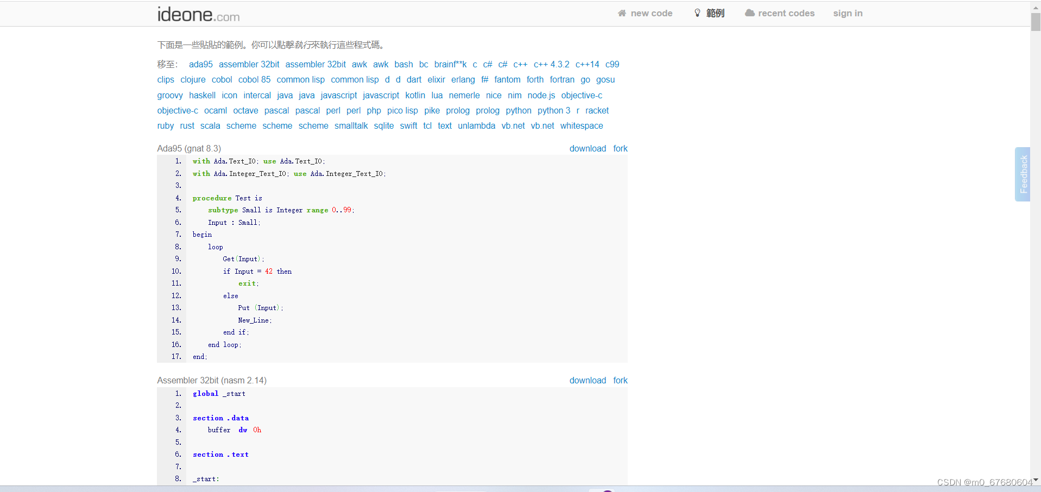Jump to the nim sample
Viewport: 1041px width, 492px height.
[x=514, y=95]
